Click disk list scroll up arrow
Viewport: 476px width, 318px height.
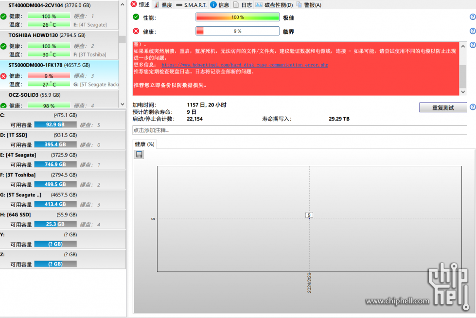click(x=123, y=4)
